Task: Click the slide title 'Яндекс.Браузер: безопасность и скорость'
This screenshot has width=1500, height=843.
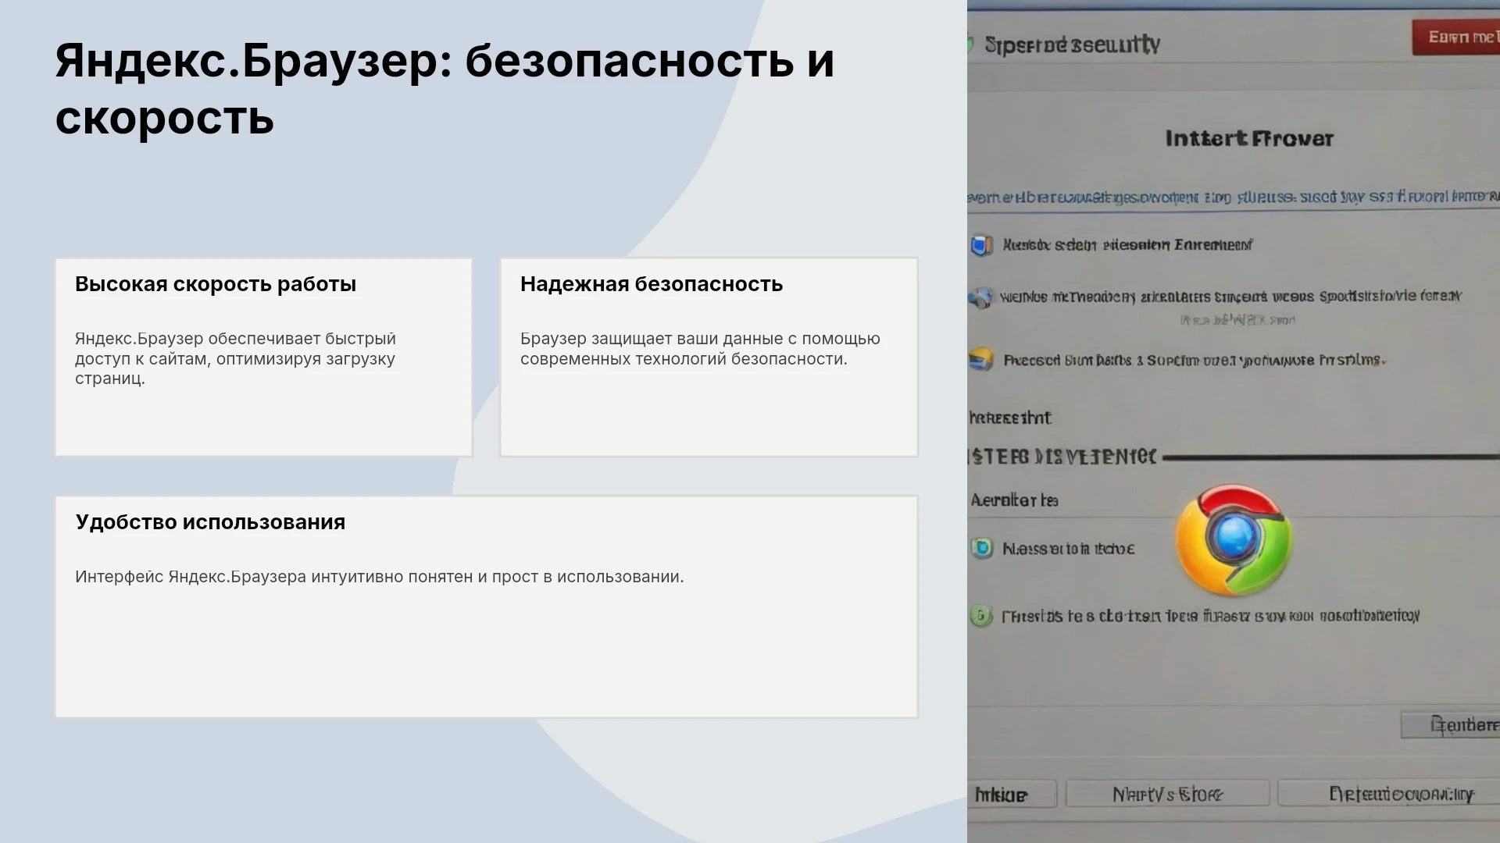Action: tap(445, 89)
